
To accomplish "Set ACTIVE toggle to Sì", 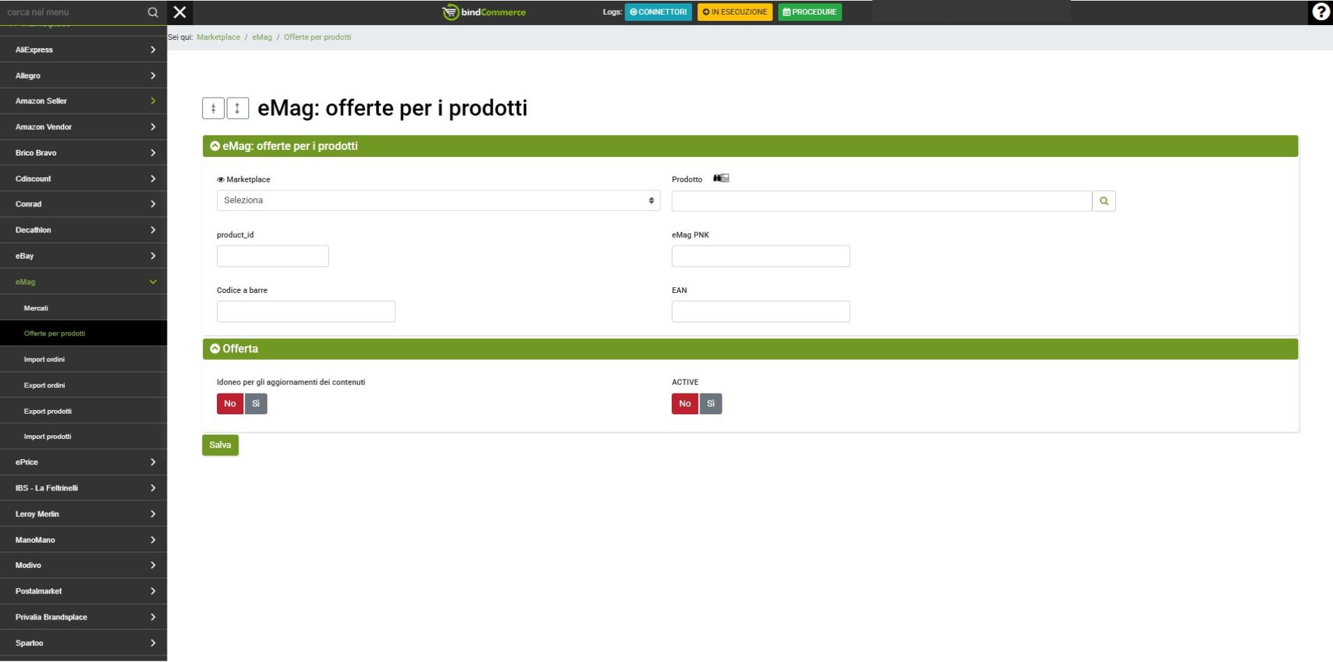I will (711, 404).
